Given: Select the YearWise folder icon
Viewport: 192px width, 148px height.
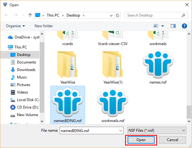Looking at the screenshot, I should (68, 64).
